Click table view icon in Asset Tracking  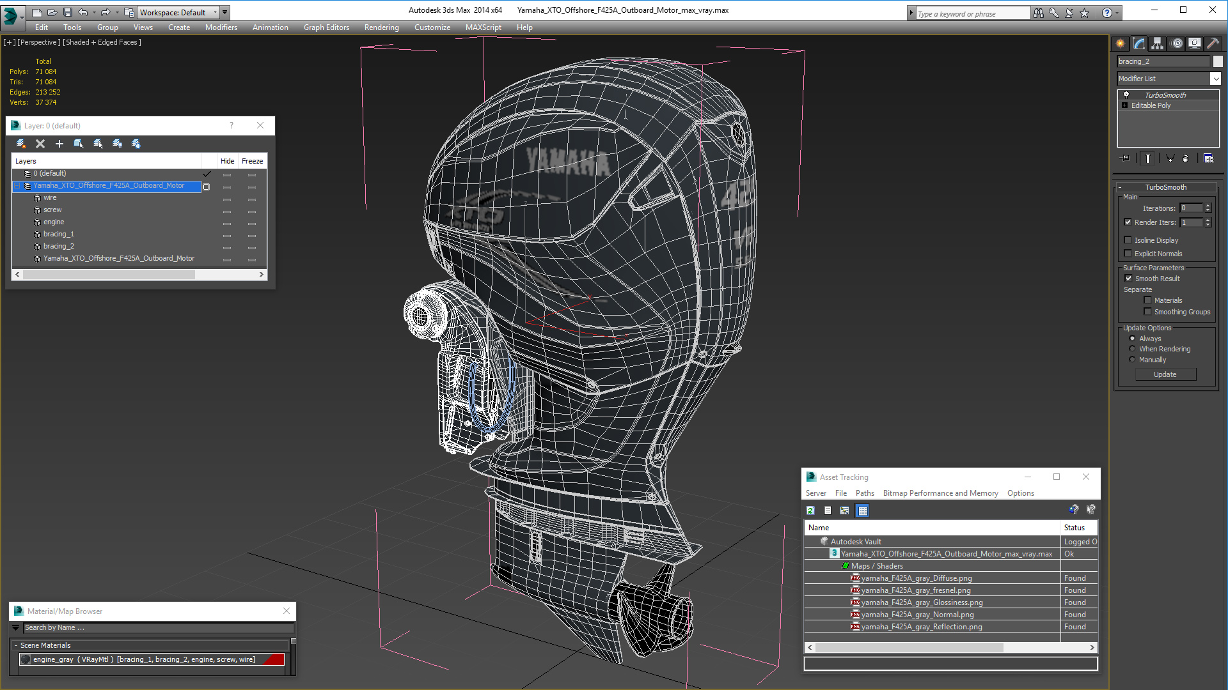point(863,510)
